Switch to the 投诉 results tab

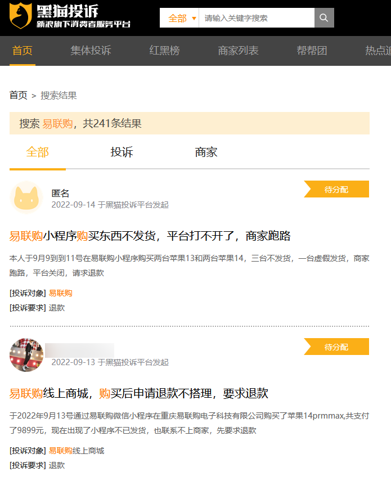(122, 152)
